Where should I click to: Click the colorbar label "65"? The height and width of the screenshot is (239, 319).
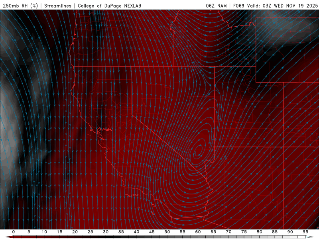click(213, 232)
